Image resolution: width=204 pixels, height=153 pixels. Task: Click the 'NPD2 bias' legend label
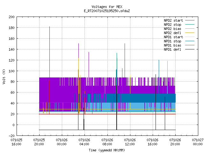tap(172, 29)
